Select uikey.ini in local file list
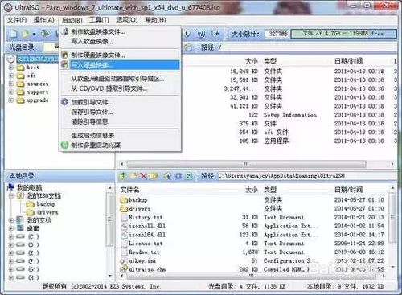The width and height of the screenshot is (402, 295). tap(142, 260)
